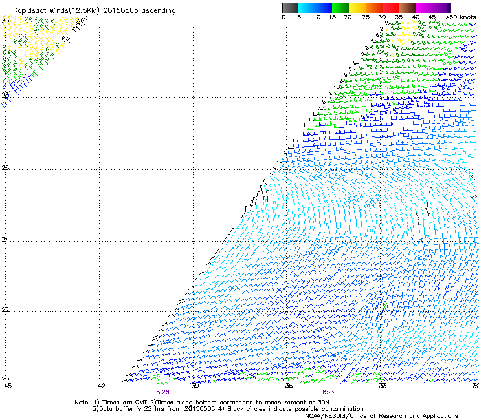The image size is (479, 420).
Task: Click the longitude label '-45'
Action: pyautogui.click(x=6, y=386)
